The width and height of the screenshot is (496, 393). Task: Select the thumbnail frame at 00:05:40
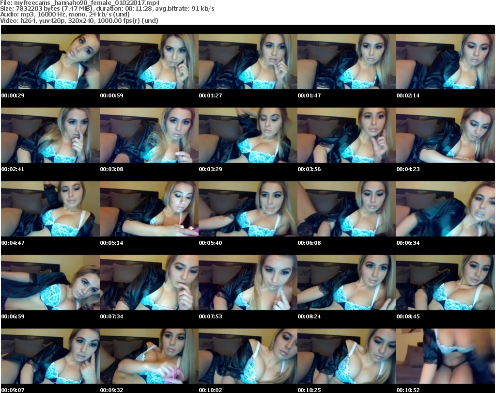tap(248, 209)
